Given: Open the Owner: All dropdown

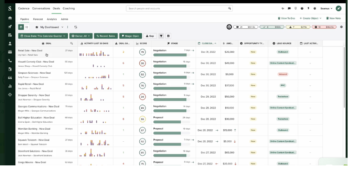Looking at the screenshot, I should [x=81, y=36].
